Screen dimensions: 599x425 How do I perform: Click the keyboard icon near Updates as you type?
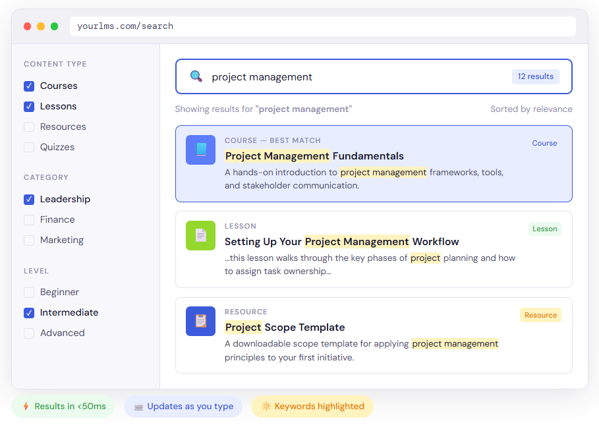pos(137,407)
